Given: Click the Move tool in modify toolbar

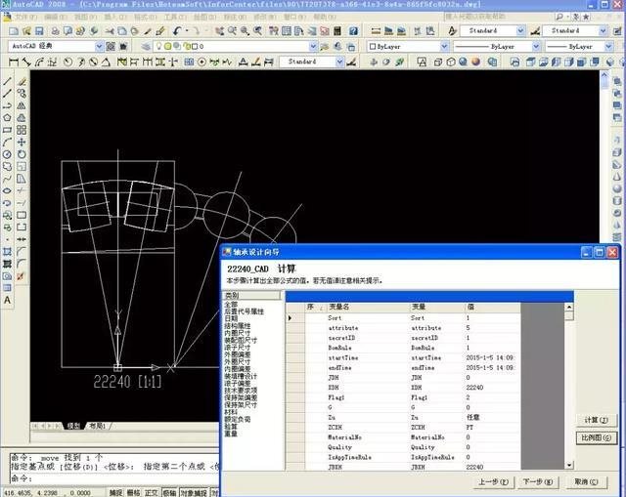Looking at the screenshot, I should (x=22, y=143).
